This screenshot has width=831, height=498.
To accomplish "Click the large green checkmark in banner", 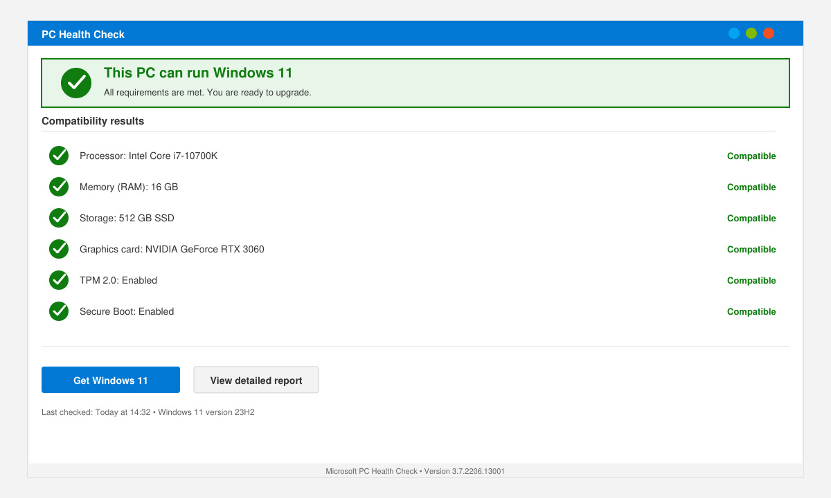I will (x=76, y=83).
